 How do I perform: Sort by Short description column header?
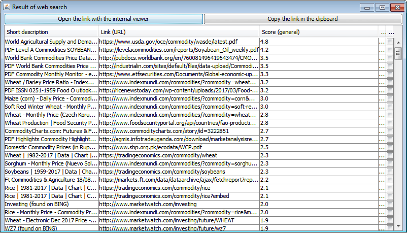pos(51,32)
